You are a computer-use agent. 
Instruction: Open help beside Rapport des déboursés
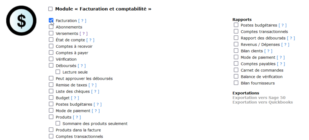[291, 38]
